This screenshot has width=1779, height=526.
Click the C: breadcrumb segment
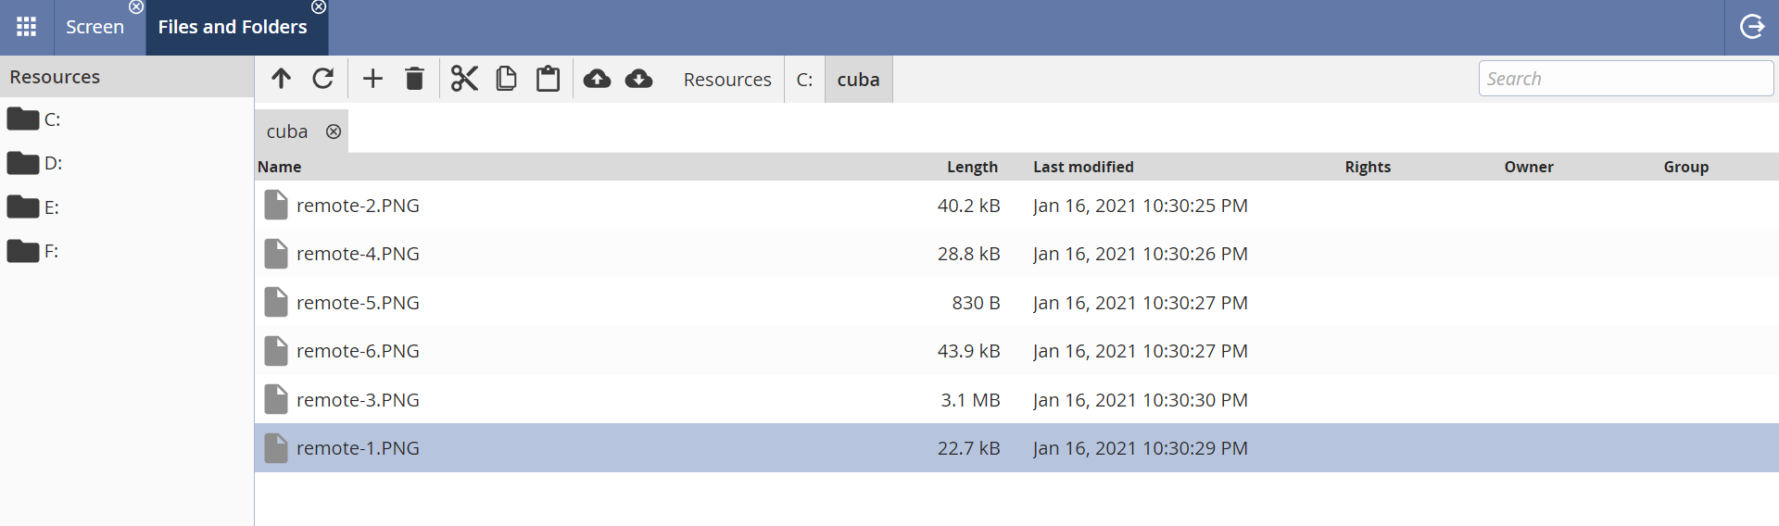coord(804,80)
